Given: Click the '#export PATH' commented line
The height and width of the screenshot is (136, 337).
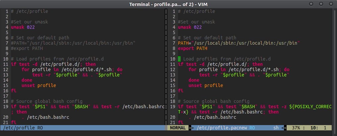Looking at the screenshot, I should (x=27, y=49).
